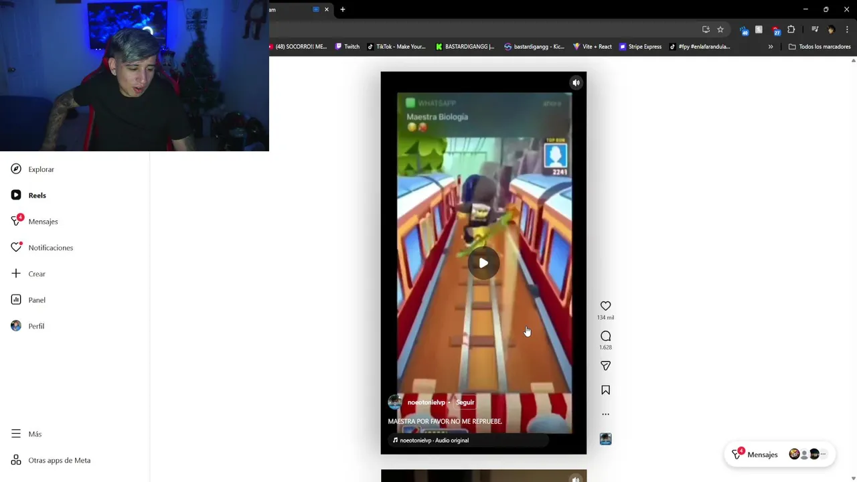Bookmark this page with the star icon
The width and height of the screenshot is (857, 482).
click(x=720, y=29)
